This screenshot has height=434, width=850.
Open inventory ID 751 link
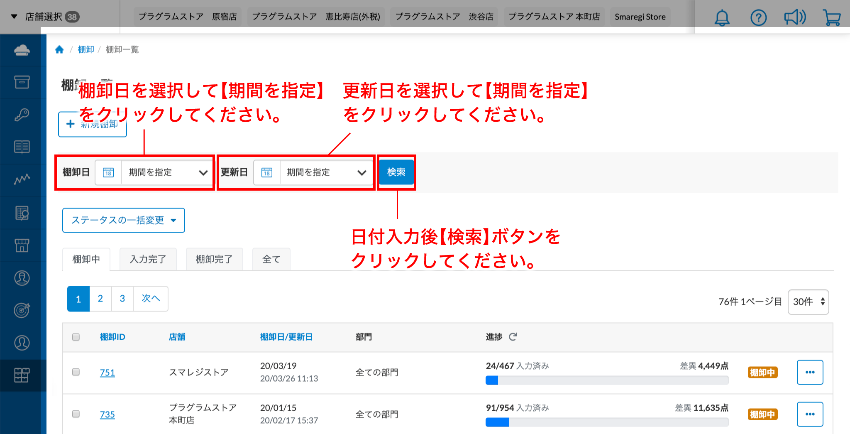click(x=107, y=373)
